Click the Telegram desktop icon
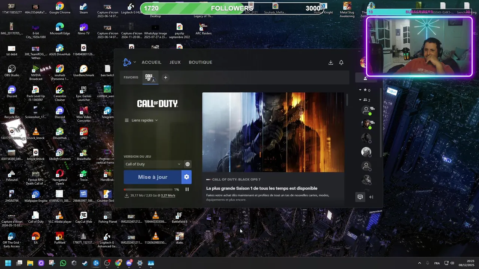This screenshot has width=479, height=269. click(107, 113)
